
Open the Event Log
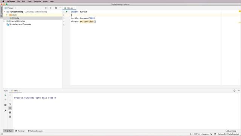(x=231, y=131)
